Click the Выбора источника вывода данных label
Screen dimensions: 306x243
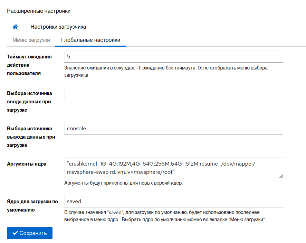(x=29, y=137)
